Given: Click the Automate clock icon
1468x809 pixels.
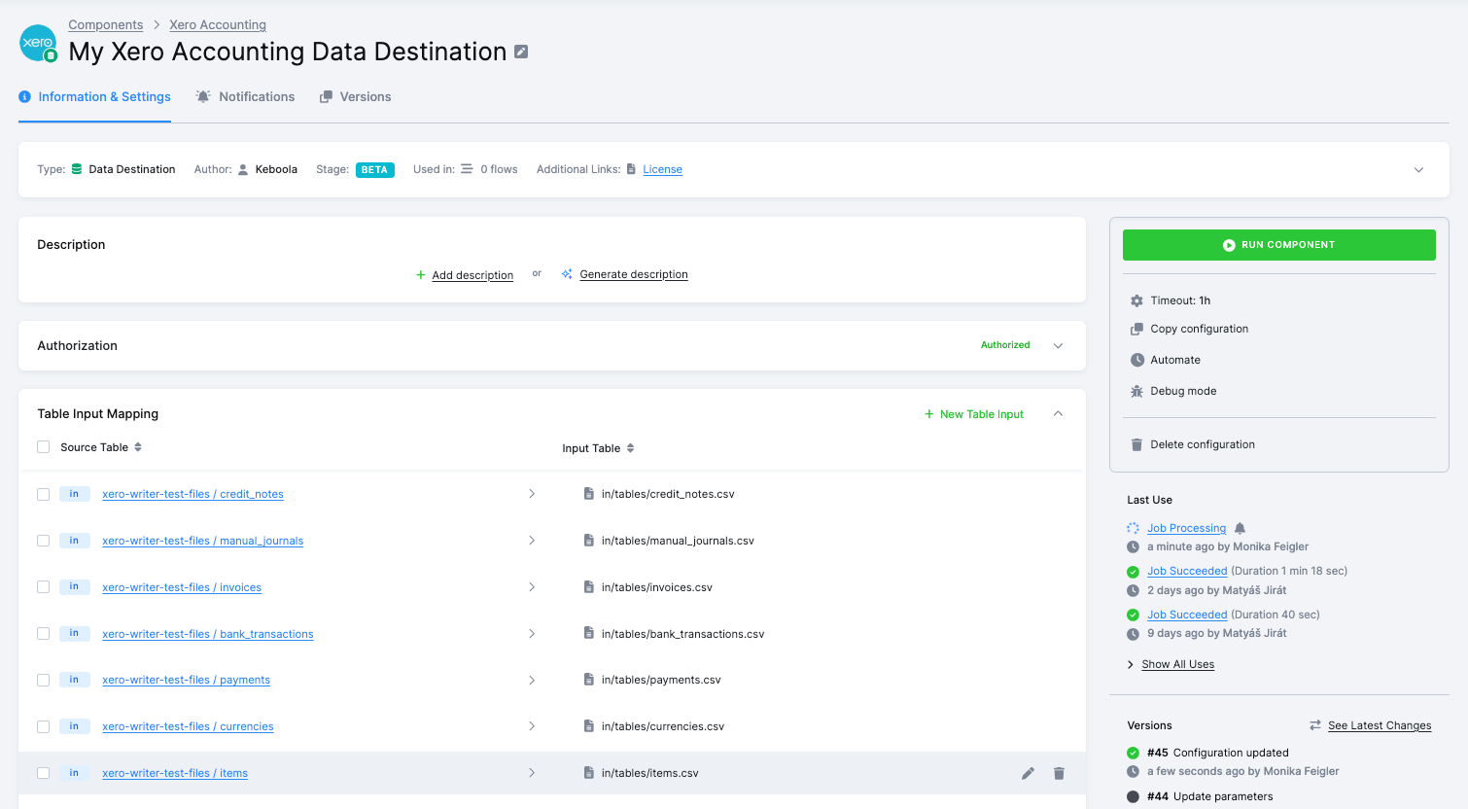Looking at the screenshot, I should coord(1136,360).
